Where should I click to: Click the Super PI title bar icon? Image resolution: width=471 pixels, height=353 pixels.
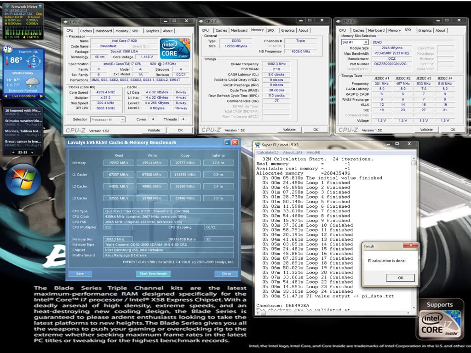pyautogui.click(x=258, y=145)
